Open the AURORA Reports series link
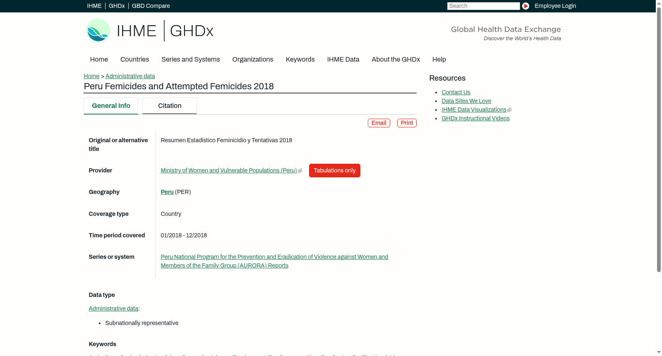 (274, 261)
